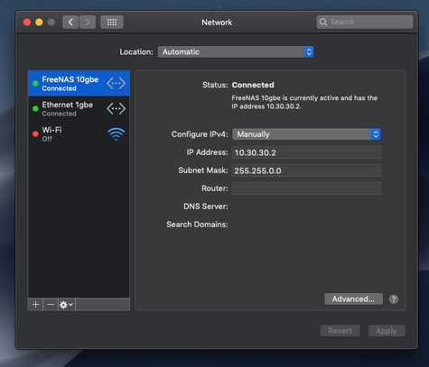Focus the IP Address field showing 10.30.30.2
The width and height of the screenshot is (429, 367).
(x=306, y=152)
